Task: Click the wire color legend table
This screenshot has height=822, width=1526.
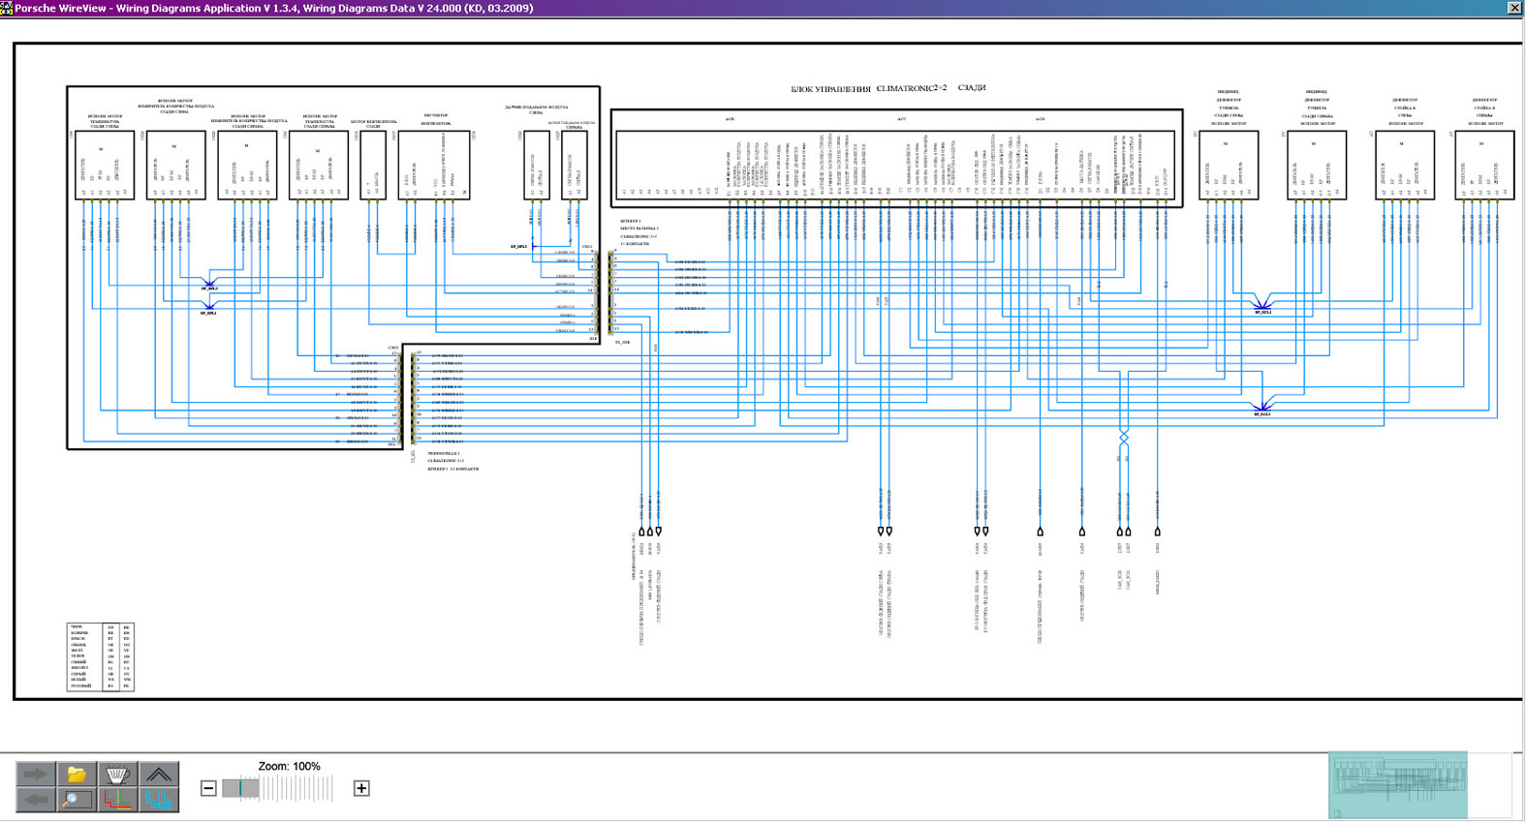Action: [x=100, y=656]
